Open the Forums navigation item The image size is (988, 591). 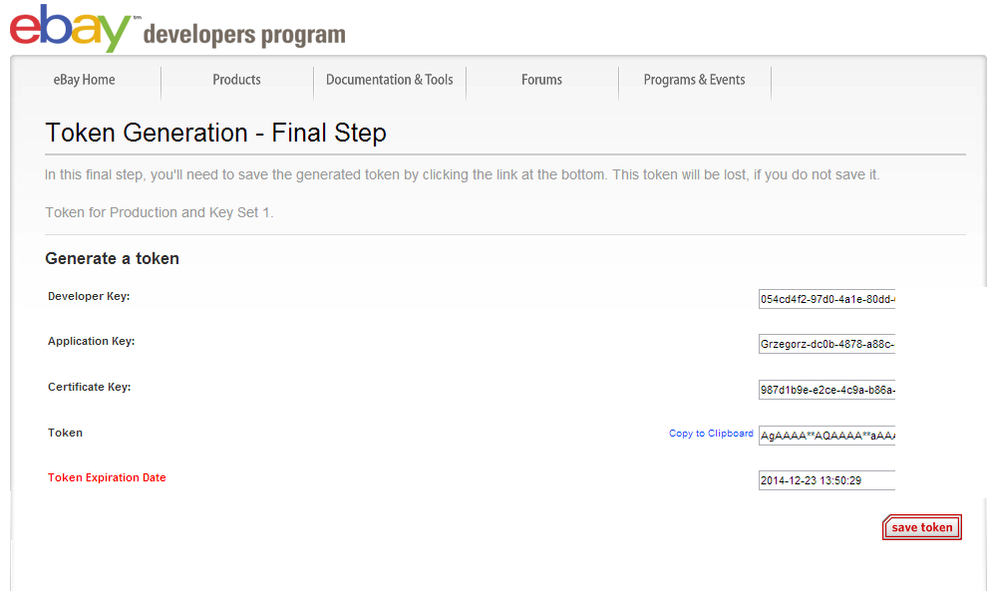[541, 80]
